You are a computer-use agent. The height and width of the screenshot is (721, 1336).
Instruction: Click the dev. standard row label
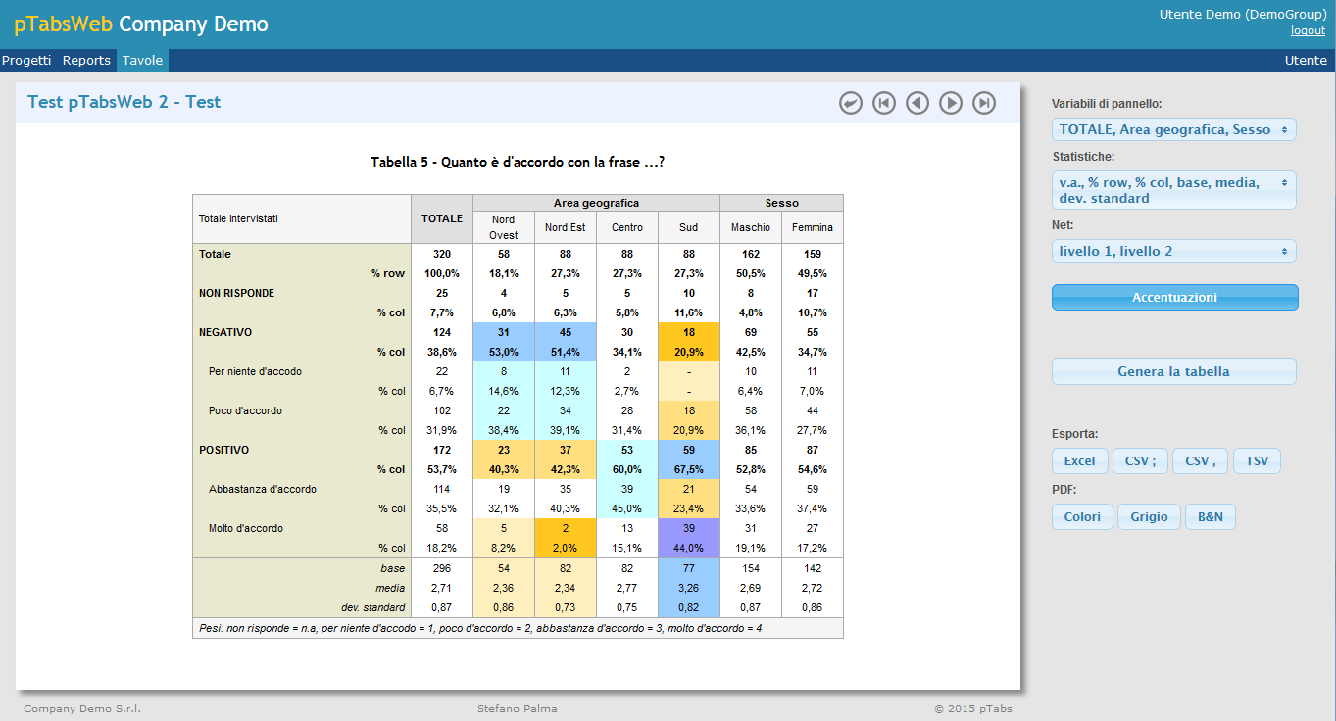pyautogui.click(x=373, y=607)
